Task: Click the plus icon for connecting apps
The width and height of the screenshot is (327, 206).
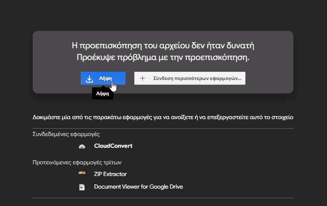Action: pyautogui.click(x=143, y=78)
